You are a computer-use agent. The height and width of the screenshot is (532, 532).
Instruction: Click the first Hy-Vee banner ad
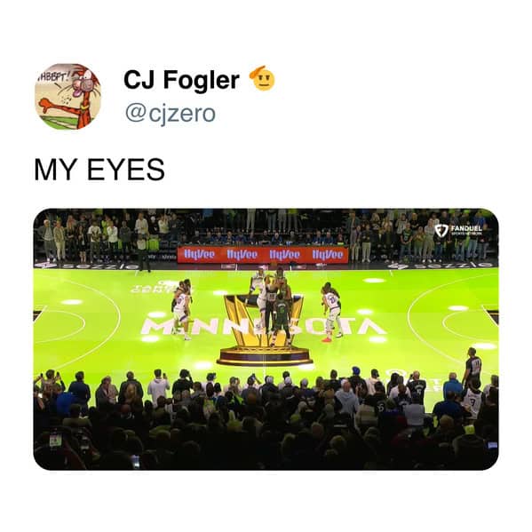click(x=199, y=254)
